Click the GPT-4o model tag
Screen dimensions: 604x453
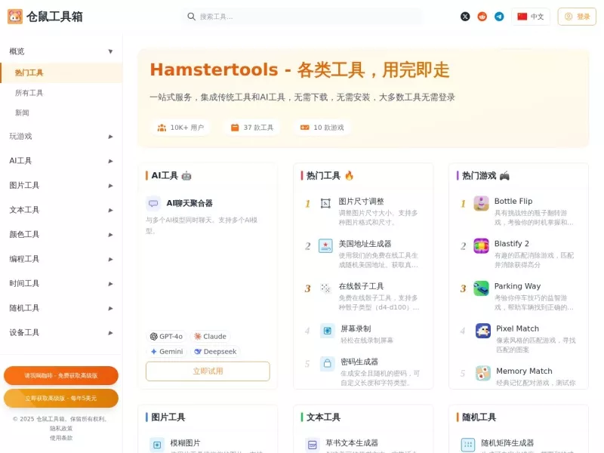click(x=166, y=337)
